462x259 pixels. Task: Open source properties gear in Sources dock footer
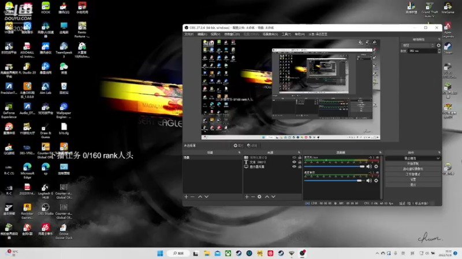point(259,196)
